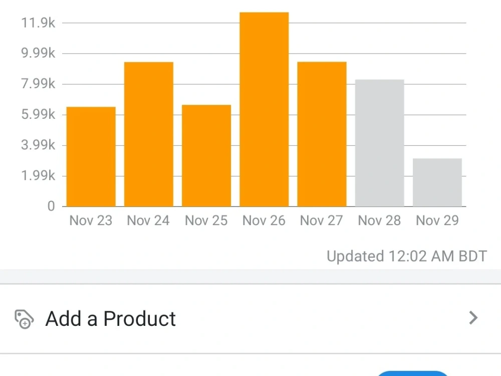Select the orange Nov 23 bar
Viewport: 501px width, 376px height.
[x=91, y=156]
